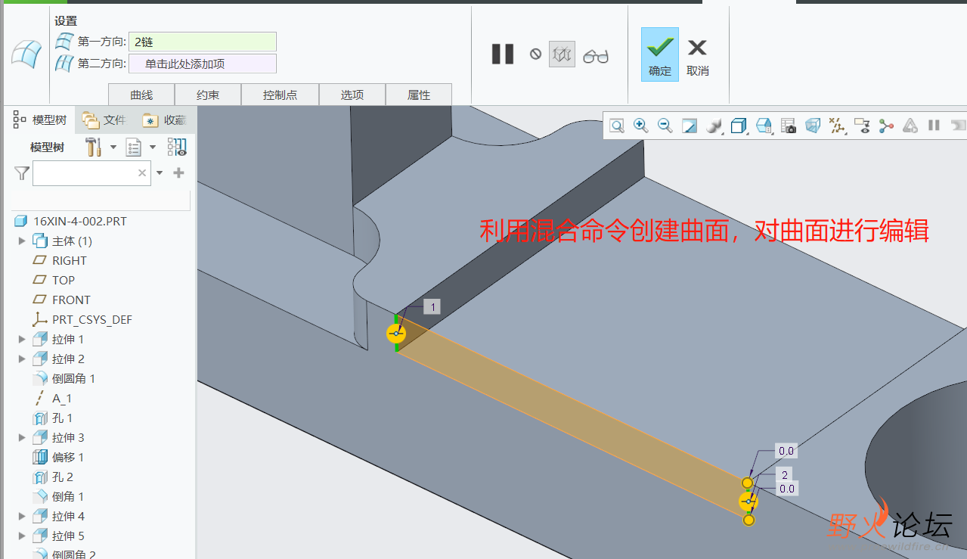Click the chain 1 label in viewport
The image size is (967, 559).
[432, 306]
